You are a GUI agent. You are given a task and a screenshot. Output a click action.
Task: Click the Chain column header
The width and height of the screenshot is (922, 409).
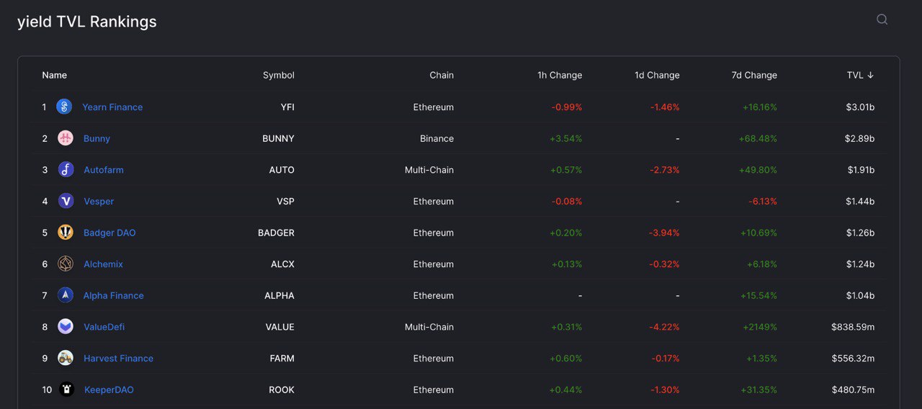point(442,75)
